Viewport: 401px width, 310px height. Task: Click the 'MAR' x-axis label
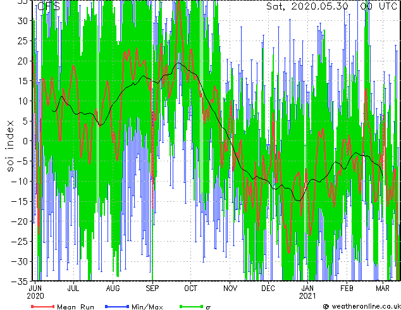(x=383, y=288)
